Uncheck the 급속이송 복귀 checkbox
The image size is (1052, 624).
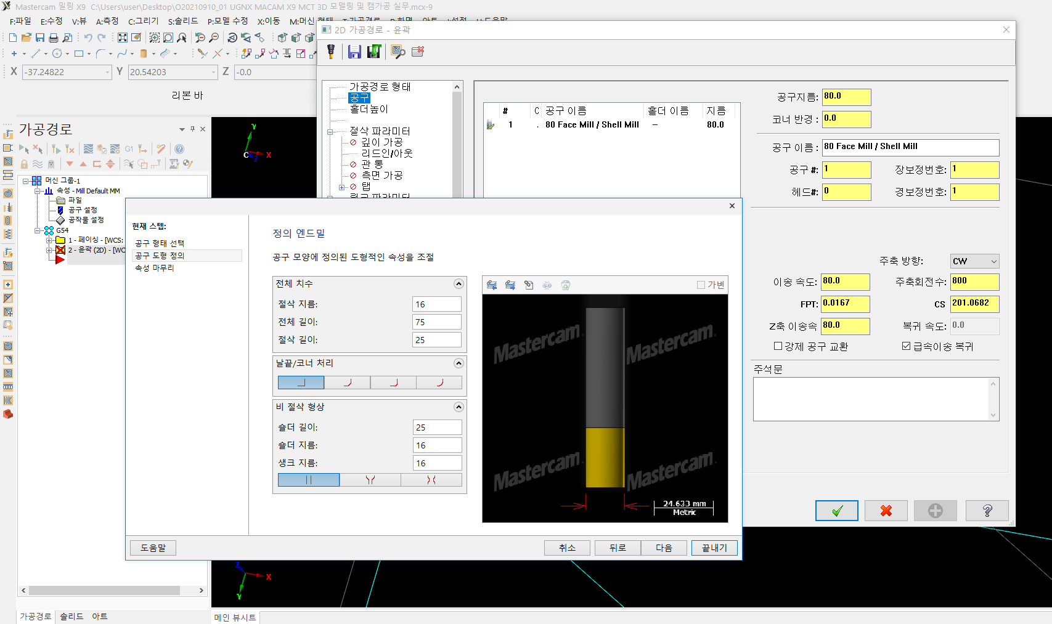click(906, 346)
